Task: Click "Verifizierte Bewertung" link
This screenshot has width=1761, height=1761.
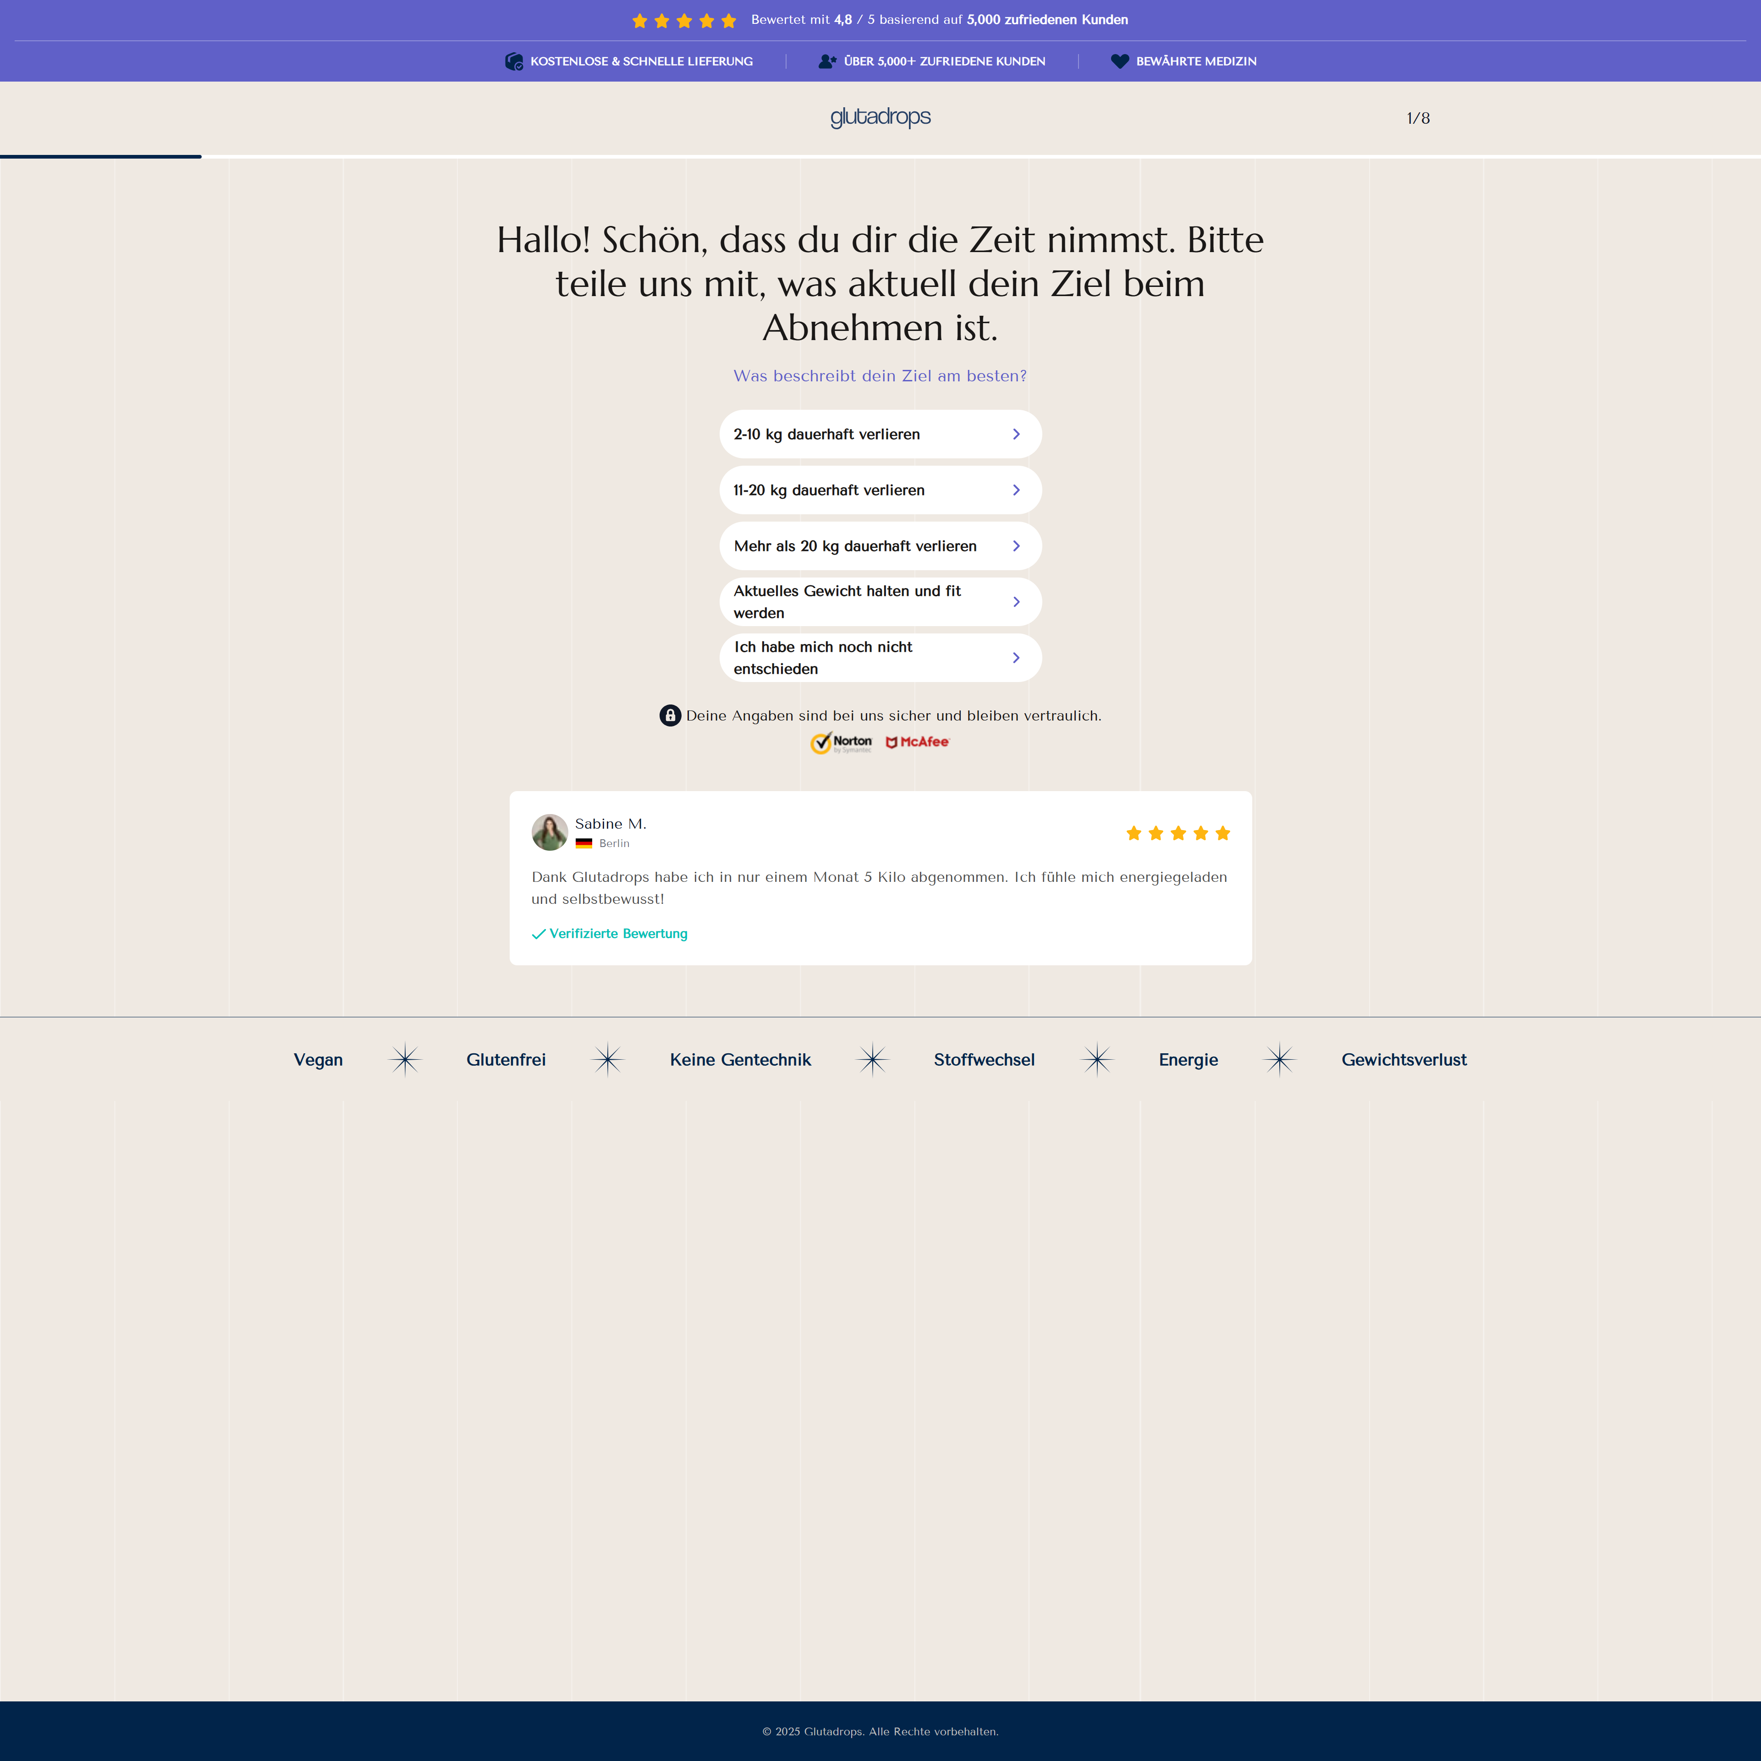Action: [x=618, y=933]
